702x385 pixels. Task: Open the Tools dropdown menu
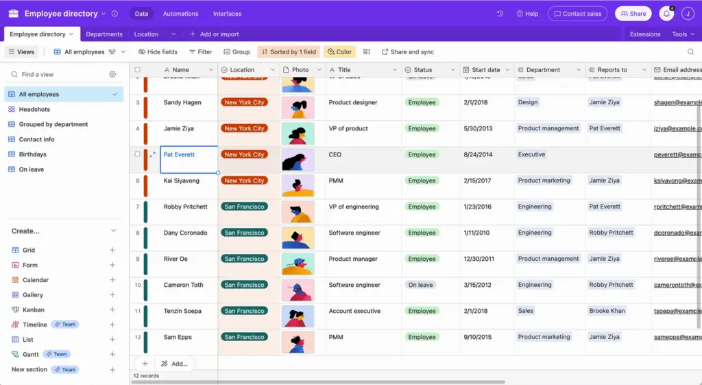pyautogui.click(x=683, y=34)
